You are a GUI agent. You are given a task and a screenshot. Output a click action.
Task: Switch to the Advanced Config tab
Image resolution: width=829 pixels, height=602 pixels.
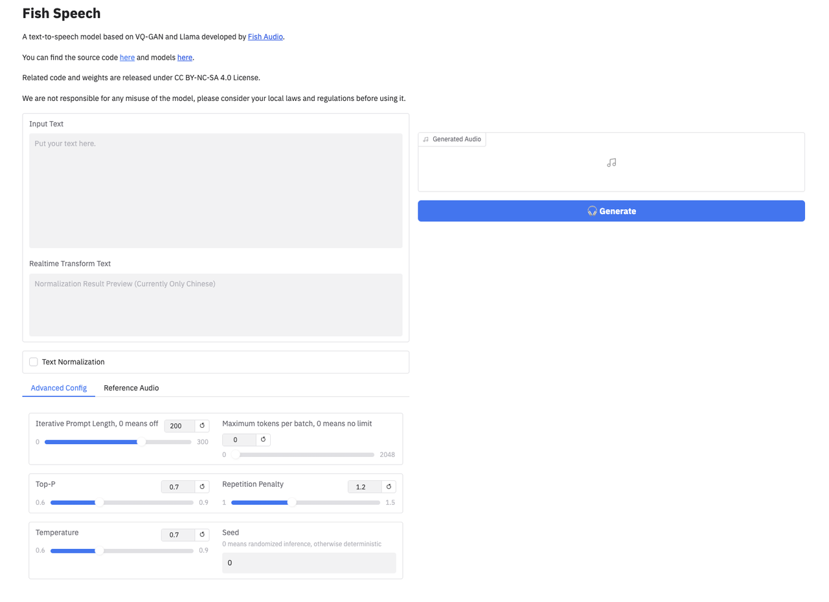(59, 388)
